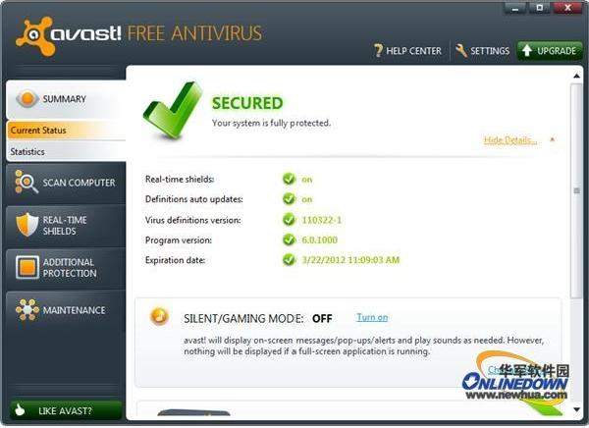
Task: Click the Help Center question mark icon
Action: [x=378, y=51]
